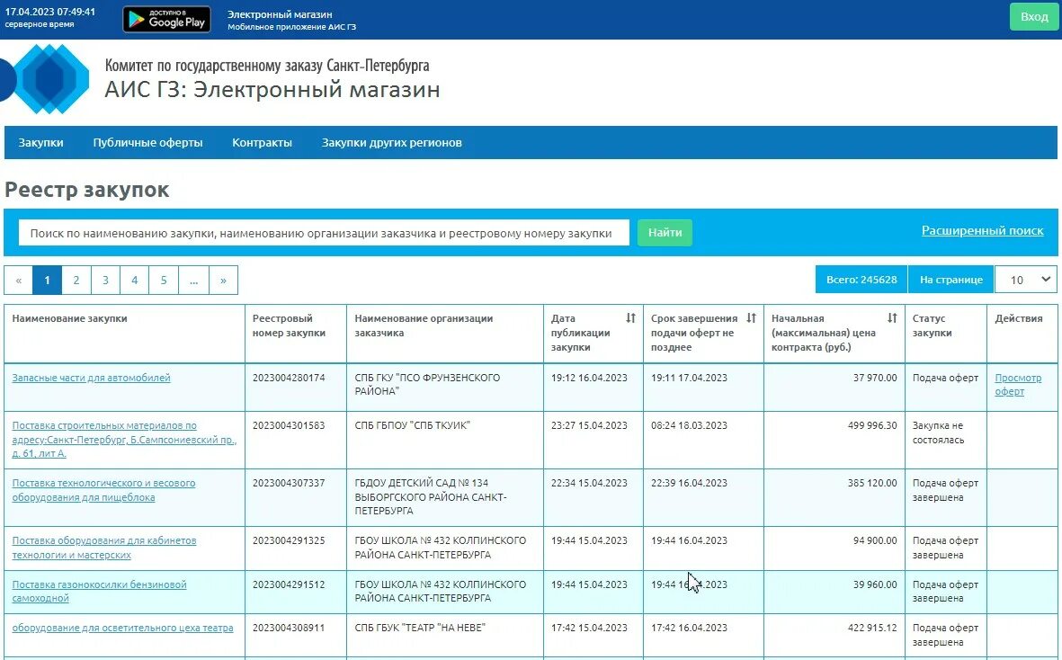Click customer СПБ ГБУК ТЕАТР НА НЕВЕ
The image size is (1062, 660).
419,629
